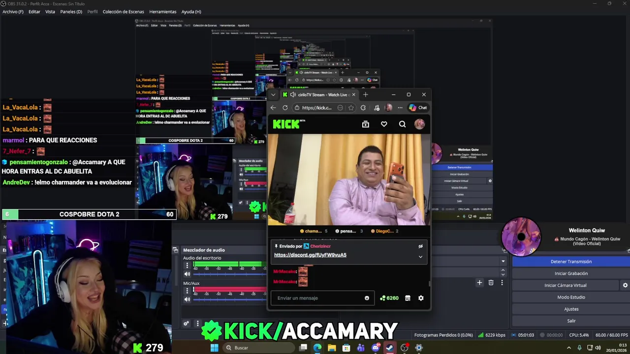
Task: Open Kick chat shop icon
Action: pos(408,298)
